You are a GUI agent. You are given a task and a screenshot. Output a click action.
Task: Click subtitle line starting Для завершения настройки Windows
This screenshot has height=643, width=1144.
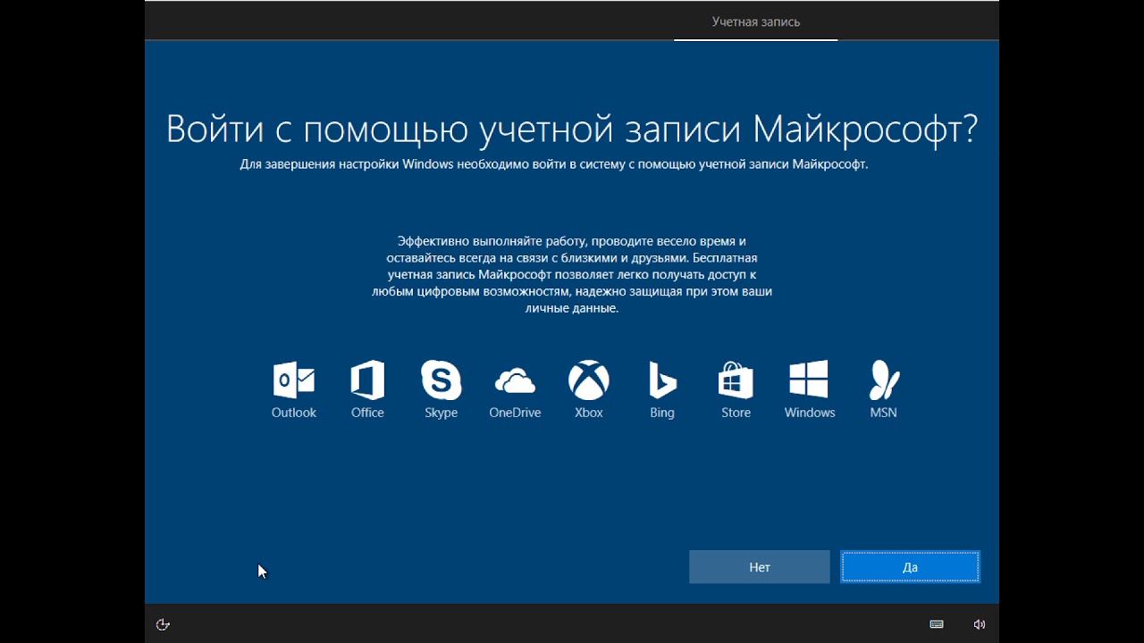554,164
